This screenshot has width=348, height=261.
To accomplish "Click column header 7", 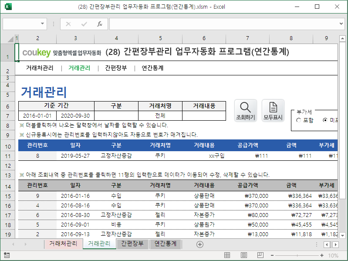I will [x=247, y=39].
